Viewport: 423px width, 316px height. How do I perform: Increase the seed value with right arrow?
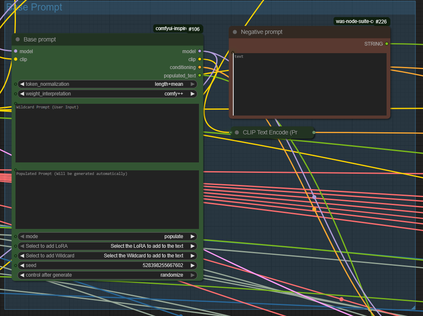tap(193, 265)
